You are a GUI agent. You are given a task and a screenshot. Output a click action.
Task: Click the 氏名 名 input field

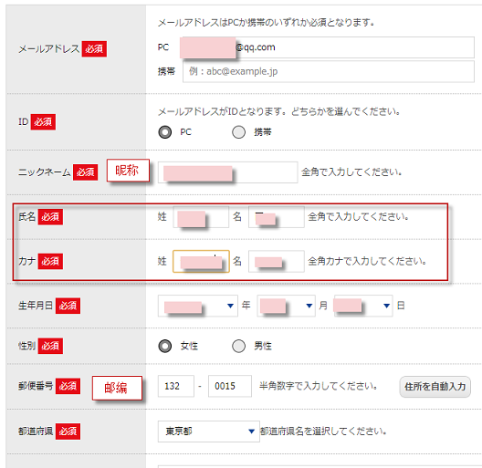point(277,217)
